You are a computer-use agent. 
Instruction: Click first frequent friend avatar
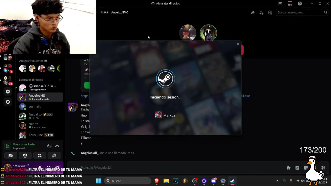[x=23, y=68]
